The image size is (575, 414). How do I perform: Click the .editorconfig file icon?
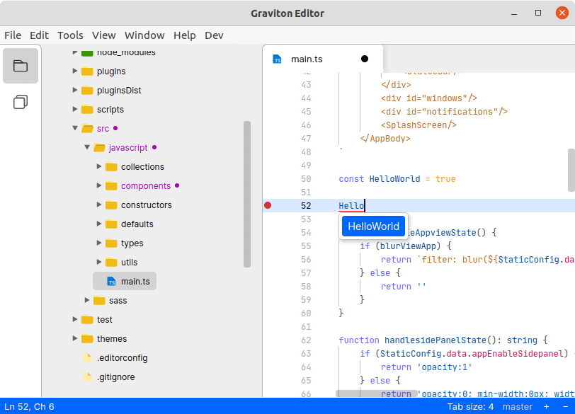tap(87, 358)
